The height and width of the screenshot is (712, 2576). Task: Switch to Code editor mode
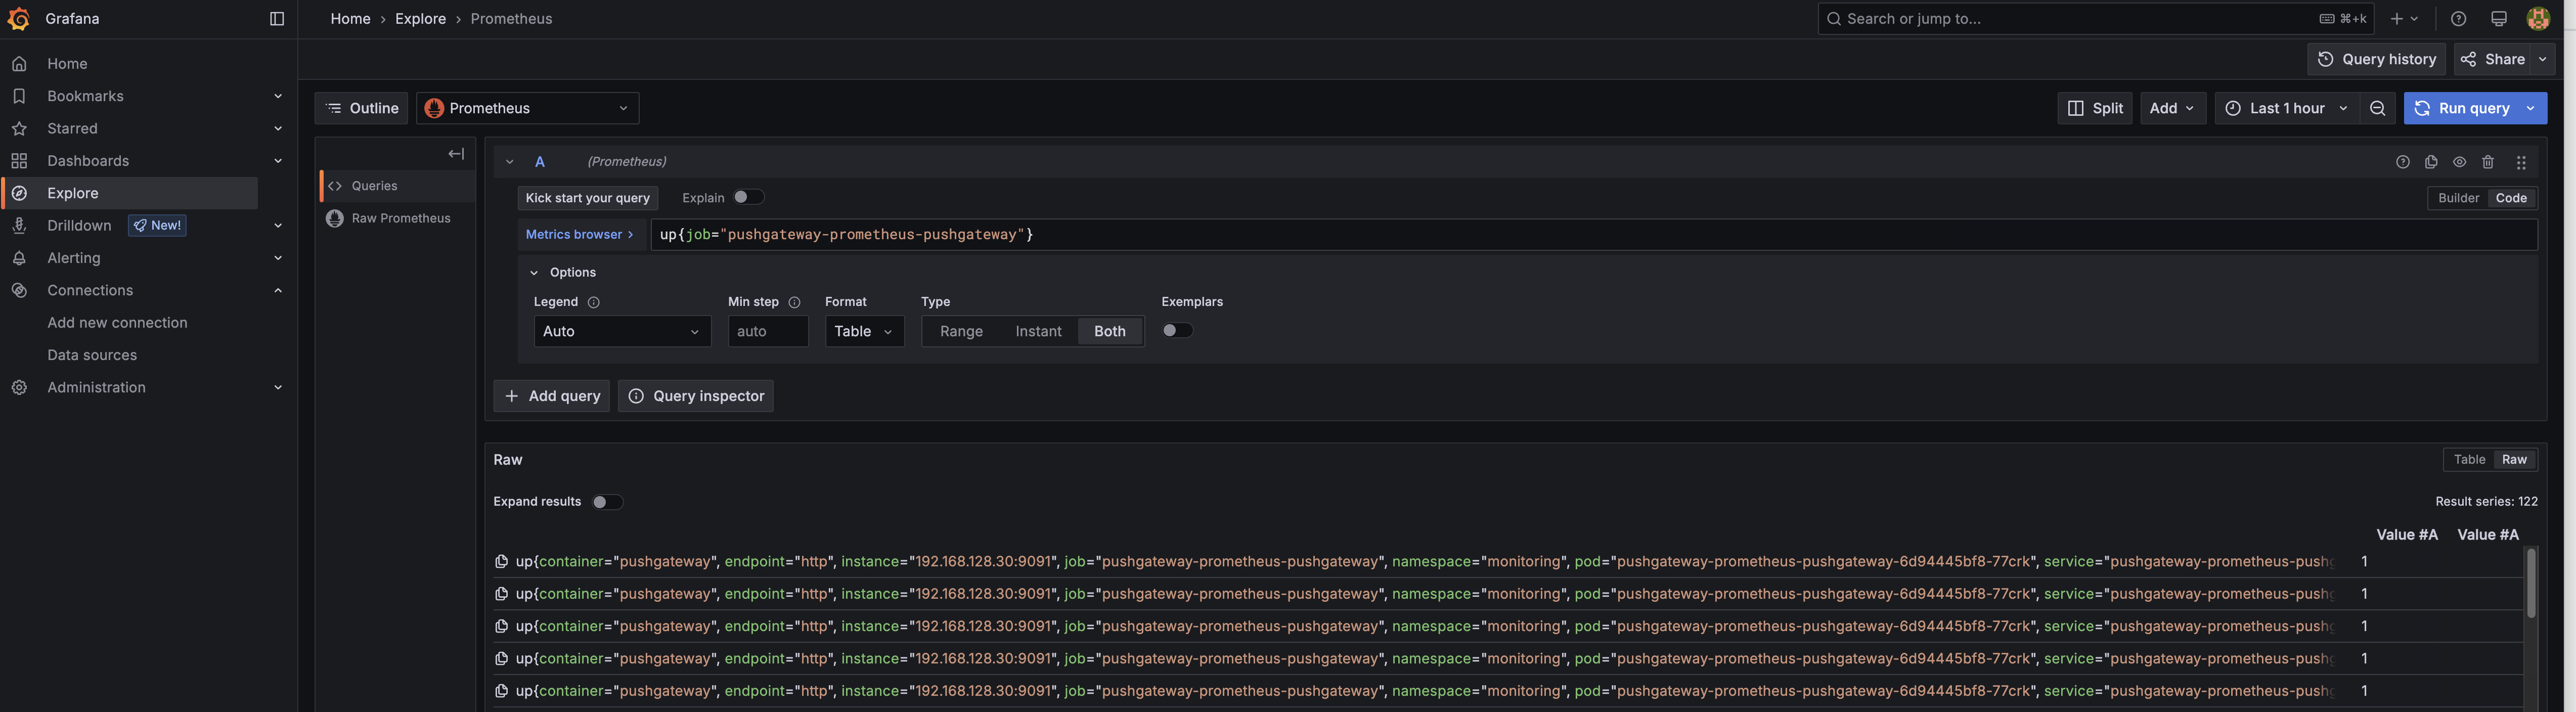[2510, 198]
